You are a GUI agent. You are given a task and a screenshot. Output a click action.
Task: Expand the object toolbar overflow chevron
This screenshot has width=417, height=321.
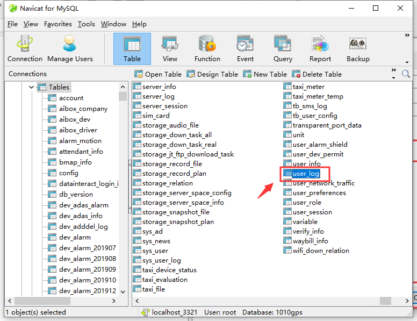[x=393, y=70]
